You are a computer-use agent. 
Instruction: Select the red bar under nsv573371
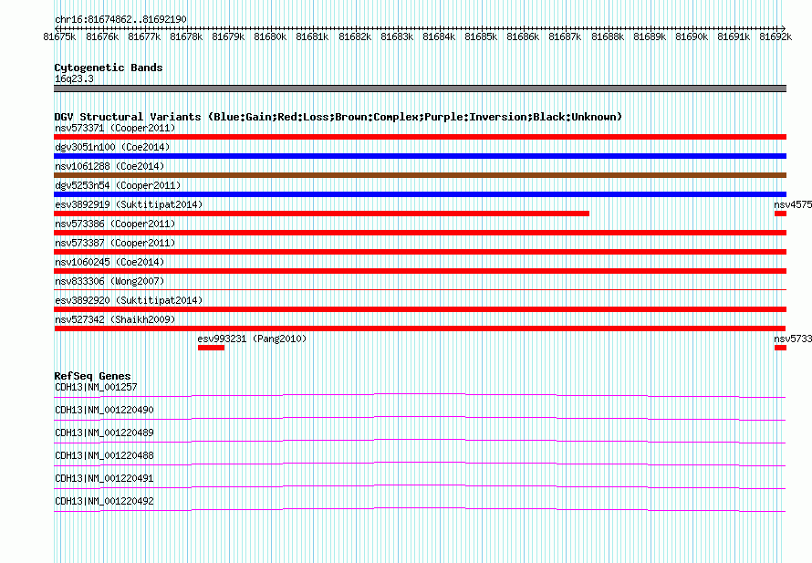tap(420, 137)
